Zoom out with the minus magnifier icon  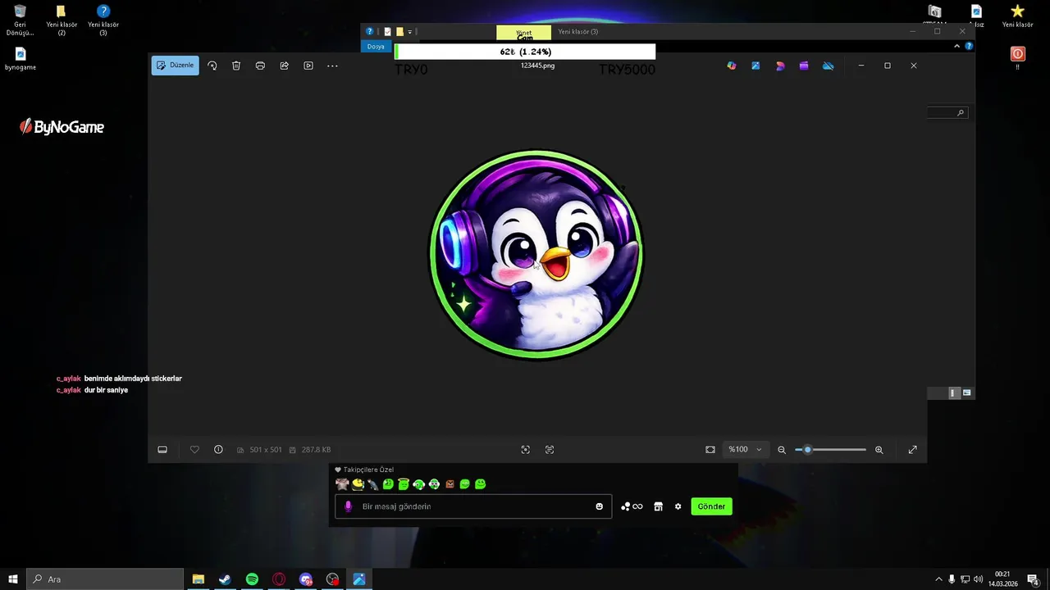pos(782,450)
